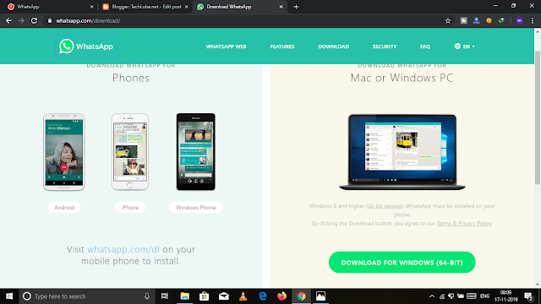Click the laptop preview image
541x304 pixels.
(x=402, y=152)
